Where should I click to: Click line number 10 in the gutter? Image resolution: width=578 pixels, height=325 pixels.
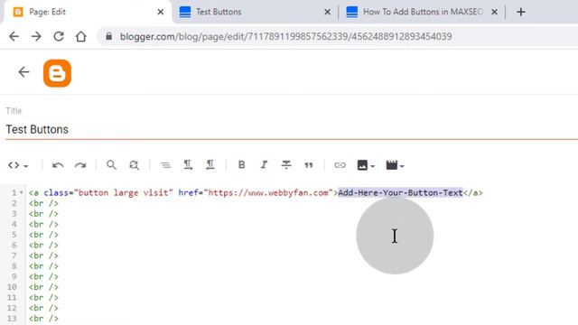pyautogui.click(x=12, y=287)
